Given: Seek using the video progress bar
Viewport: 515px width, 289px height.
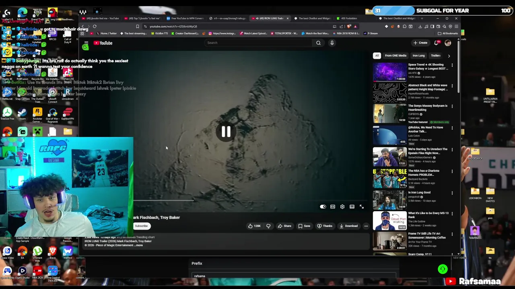Looking at the screenshot, I should coord(249,200).
